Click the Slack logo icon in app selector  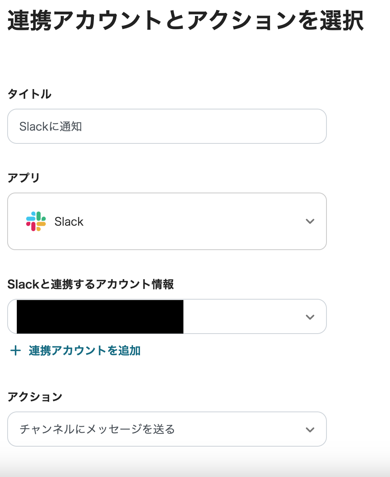36,221
